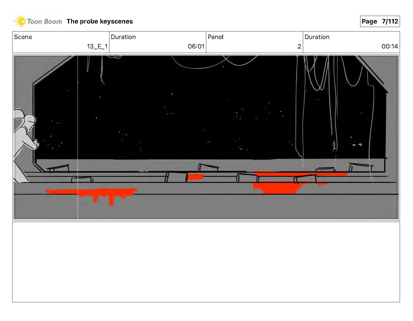Click the 'Duration' label next to Panel
This screenshot has height=321, width=413.
tap(317, 37)
